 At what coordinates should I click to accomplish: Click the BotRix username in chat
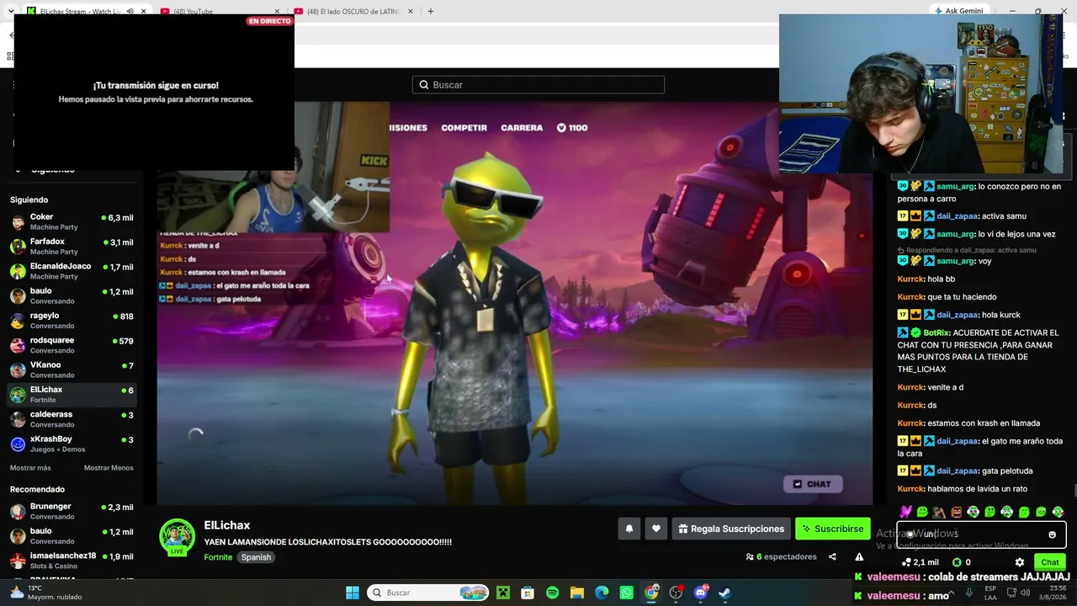tap(936, 332)
